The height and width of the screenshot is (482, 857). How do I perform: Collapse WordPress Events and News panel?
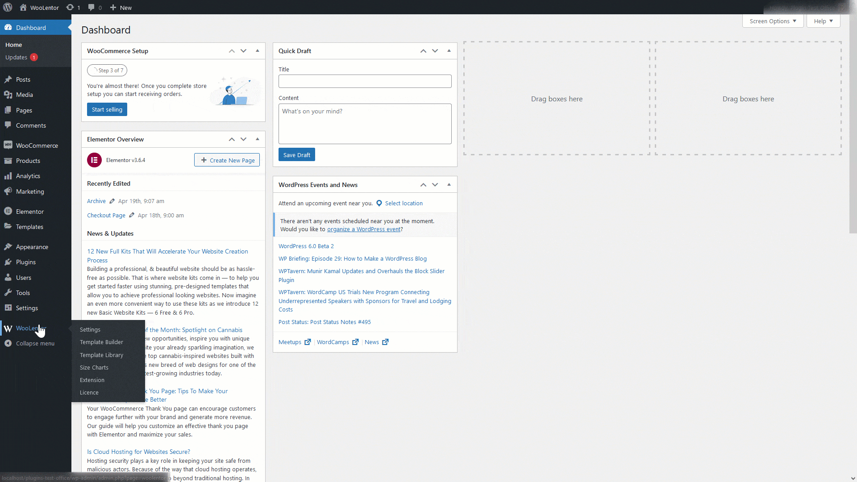[x=449, y=185]
